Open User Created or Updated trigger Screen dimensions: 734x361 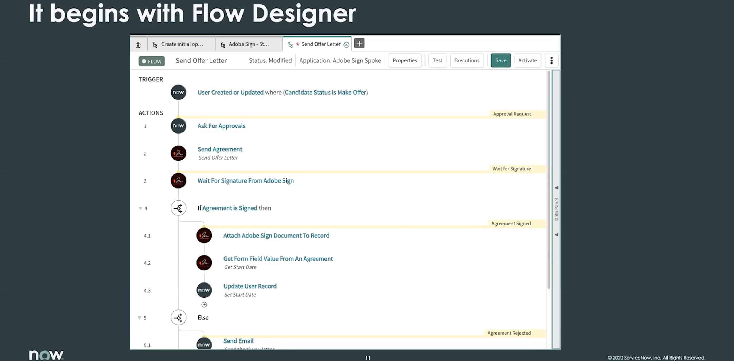point(230,92)
